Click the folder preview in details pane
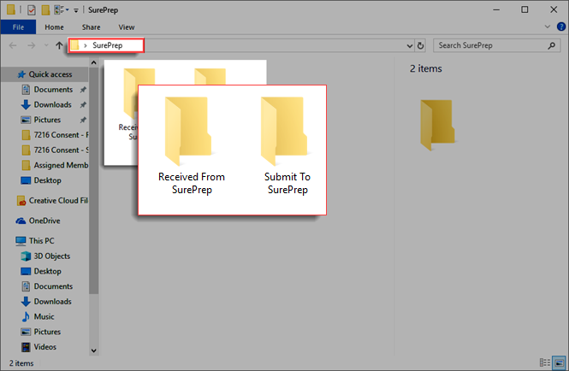This screenshot has height=371, width=569. click(x=437, y=125)
